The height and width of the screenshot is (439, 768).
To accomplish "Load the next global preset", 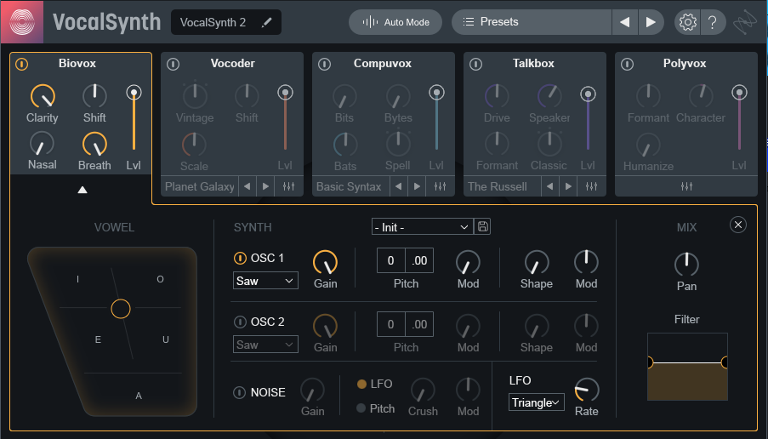I will click(651, 22).
